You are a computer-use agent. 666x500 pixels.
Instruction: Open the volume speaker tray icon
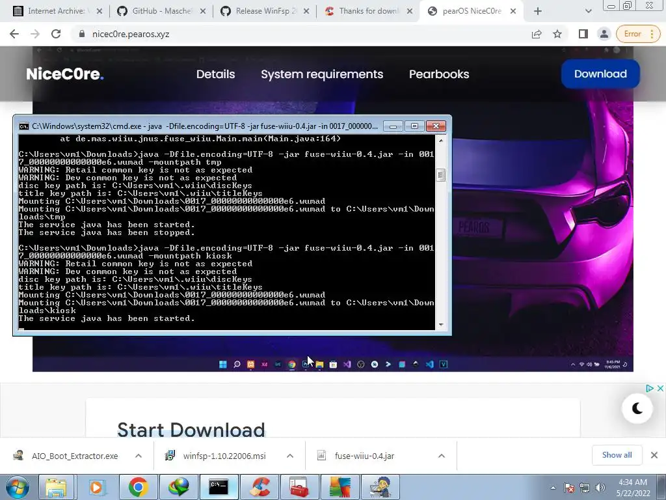tap(600, 488)
